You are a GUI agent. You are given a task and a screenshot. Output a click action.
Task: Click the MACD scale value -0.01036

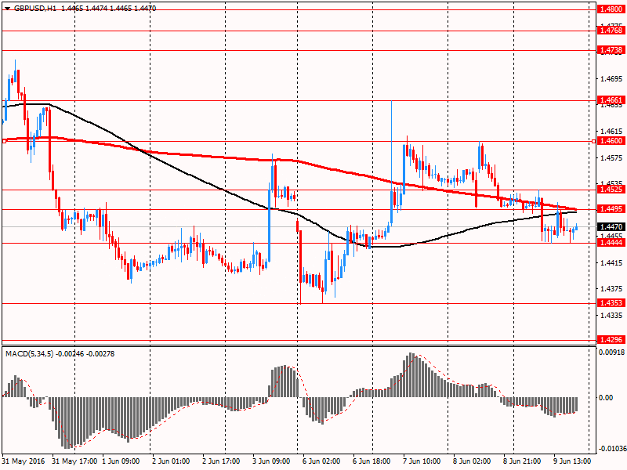pyautogui.click(x=612, y=449)
